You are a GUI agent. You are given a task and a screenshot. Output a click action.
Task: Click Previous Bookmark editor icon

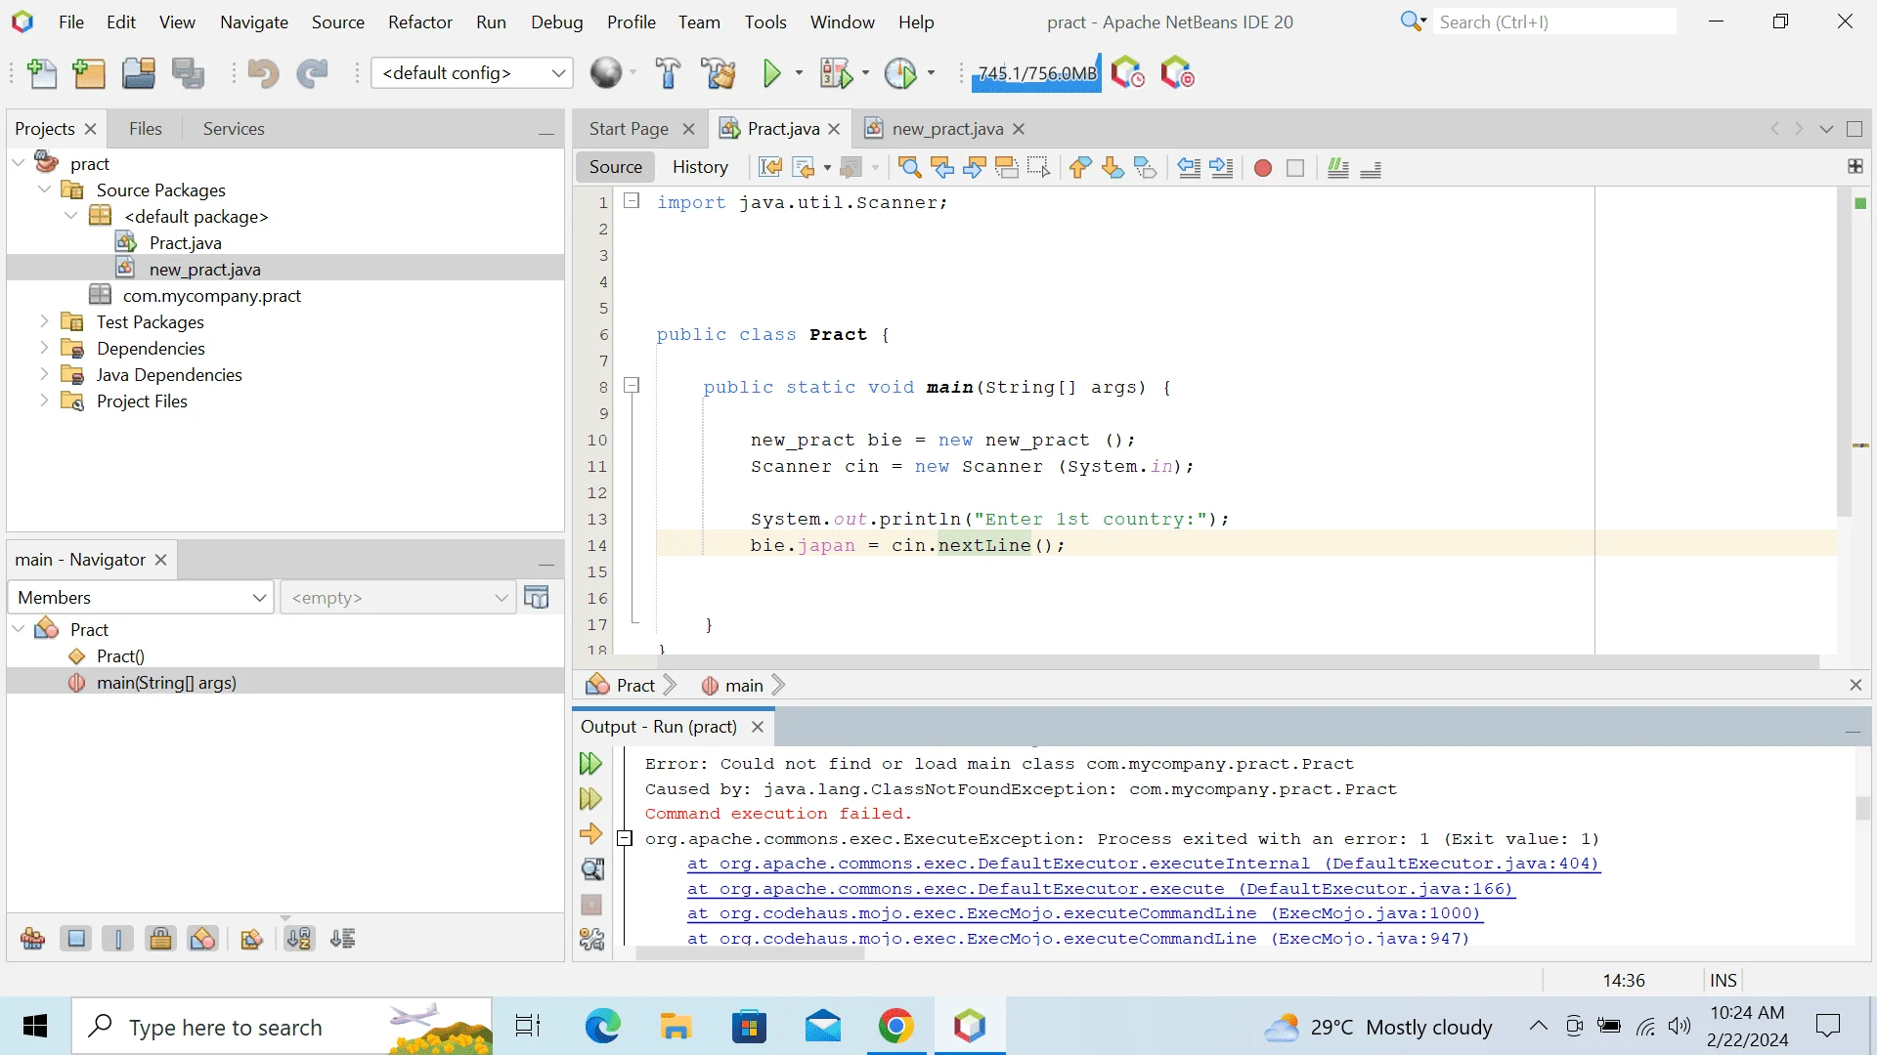click(x=1080, y=168)
